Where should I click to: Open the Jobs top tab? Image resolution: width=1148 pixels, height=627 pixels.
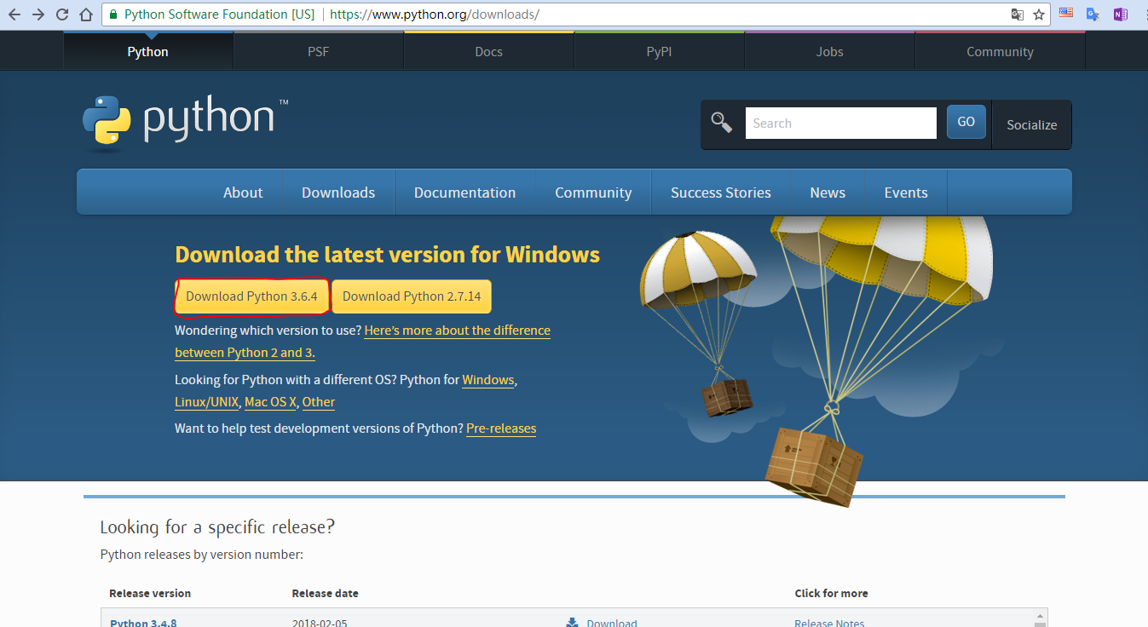(x=830, y=51)
